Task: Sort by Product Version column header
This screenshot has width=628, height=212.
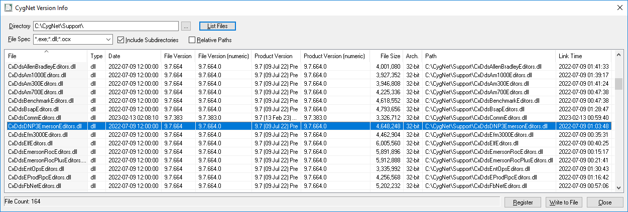Action: pyautogui.click(x=276, y=56)
